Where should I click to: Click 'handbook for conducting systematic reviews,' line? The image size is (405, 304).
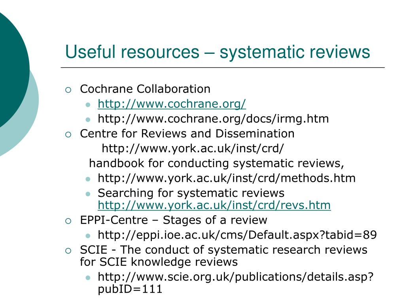(216, 163)
